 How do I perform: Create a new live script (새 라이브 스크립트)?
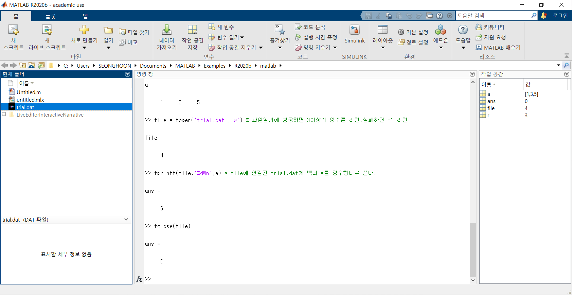pyautogui.click(x=47, y=37)
